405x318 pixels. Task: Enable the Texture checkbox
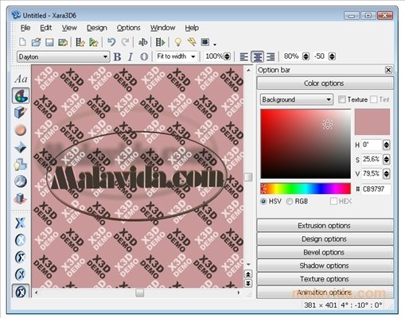pos(342,99)
